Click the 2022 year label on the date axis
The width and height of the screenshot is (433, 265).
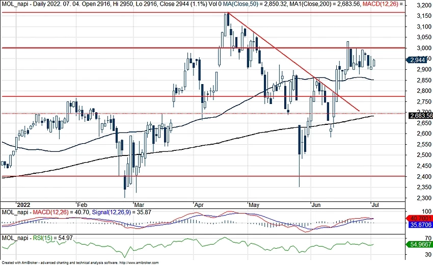click(x=23, y=205)
